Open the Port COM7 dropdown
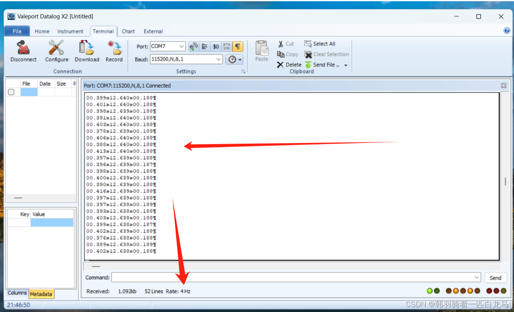The image size is (514, 312). (x=182, y=47)
